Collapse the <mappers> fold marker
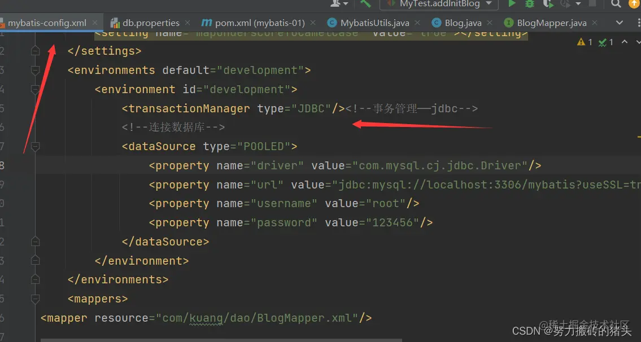Screen dimensions: 641x342 tap(35, 299)
